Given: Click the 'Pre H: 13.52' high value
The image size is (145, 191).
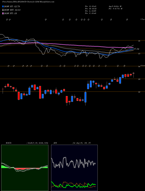Looking at the screenshot, I should (x=90, y=9).
